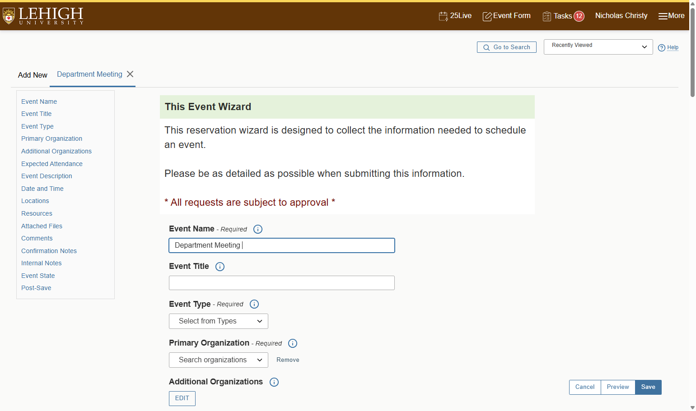Go to Locations sidebar link
This screenshot has width=696, height=411.
click(x=35, y=201)
